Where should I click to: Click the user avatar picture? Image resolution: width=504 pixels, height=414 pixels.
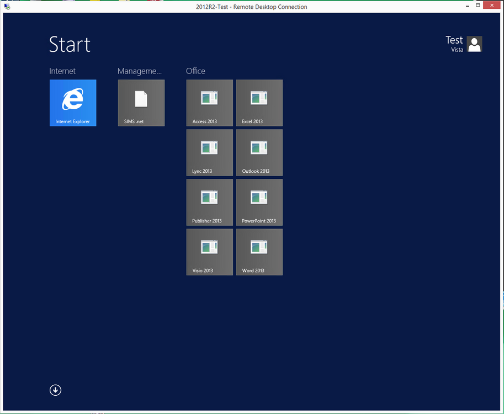pos(474,44)
